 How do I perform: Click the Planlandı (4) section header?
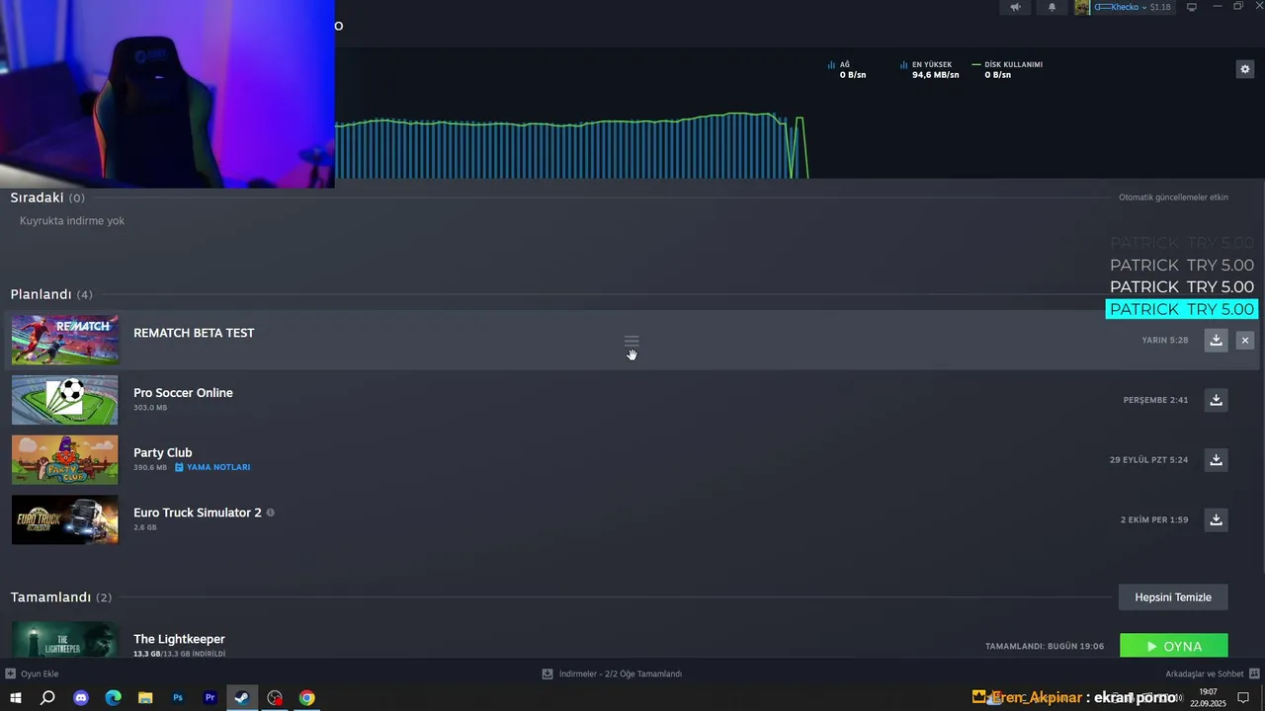51,294
